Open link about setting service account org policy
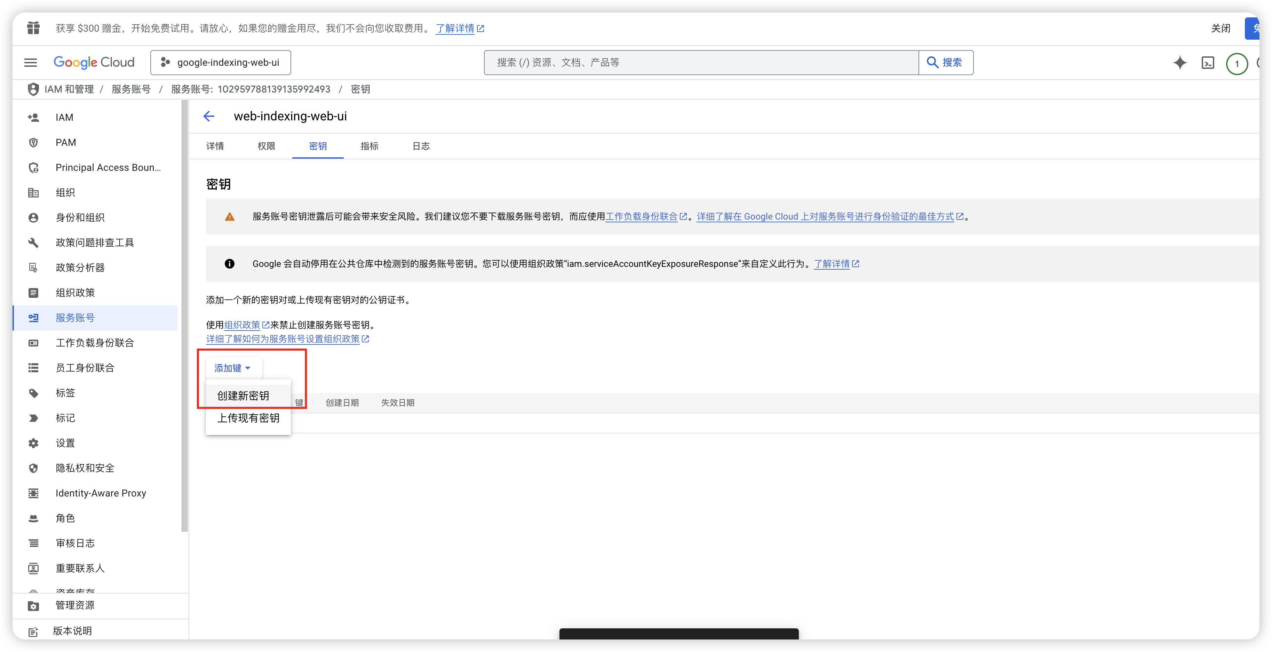 click(287, 339)
